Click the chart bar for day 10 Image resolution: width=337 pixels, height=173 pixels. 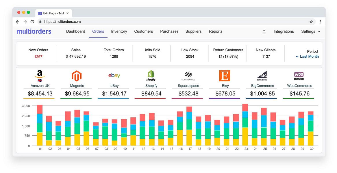pos(124,132)
